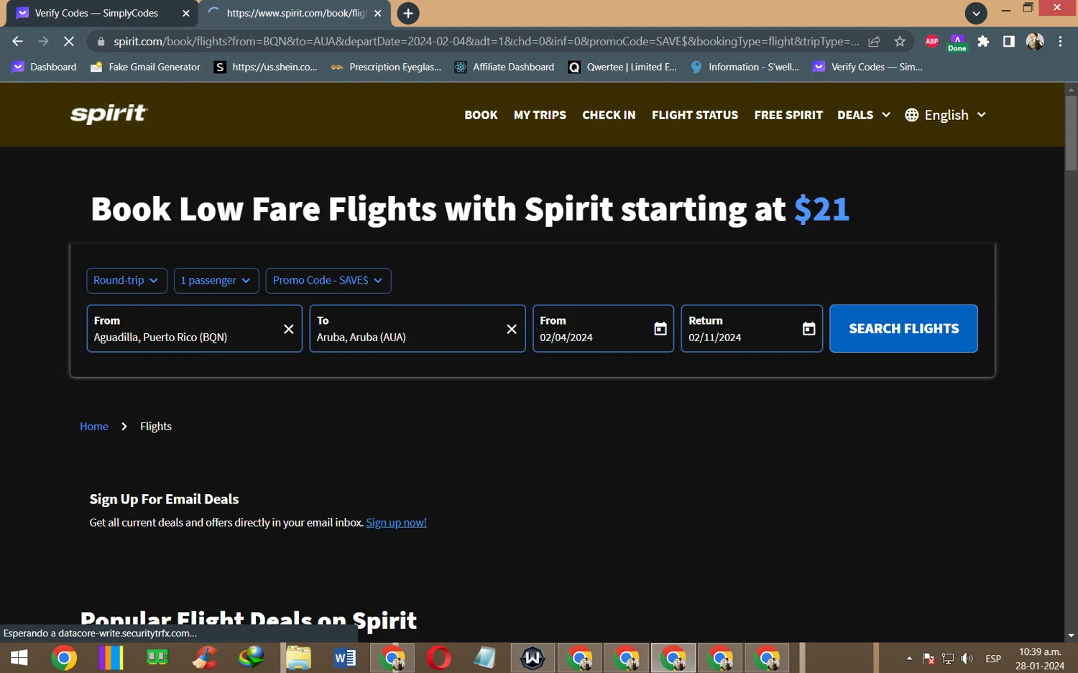Open the English language dropdown
1078x673 pixels.
[946, 115]
